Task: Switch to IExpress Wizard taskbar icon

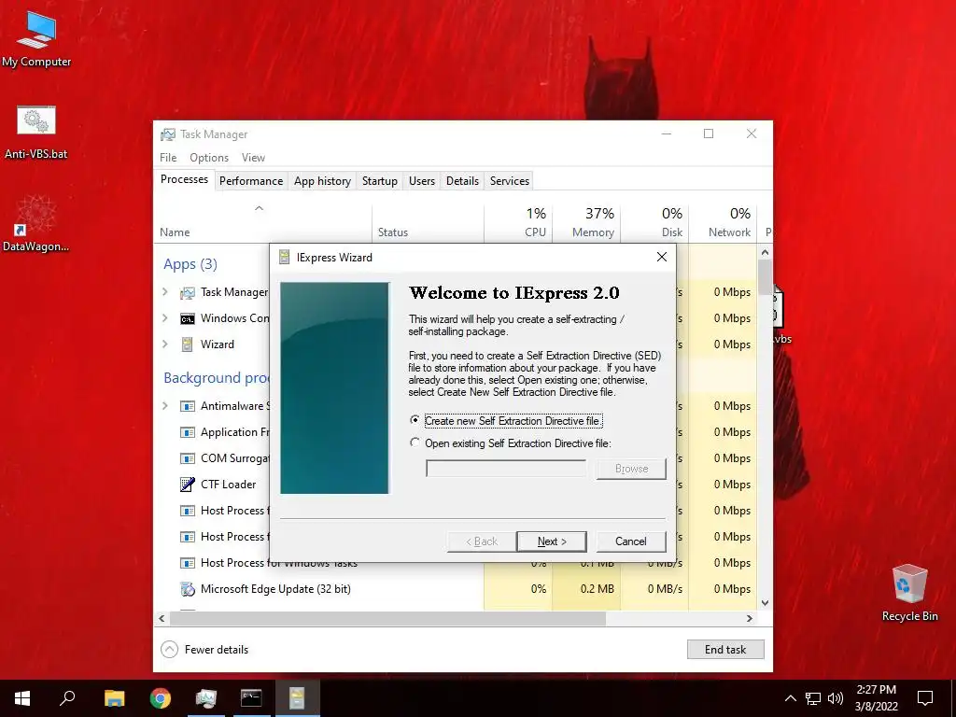Action: pos(297,698)
